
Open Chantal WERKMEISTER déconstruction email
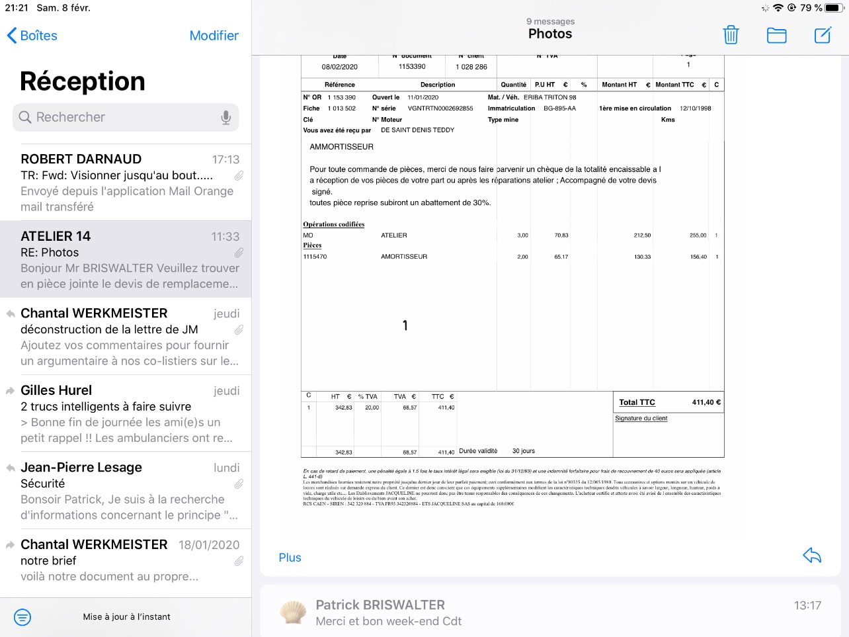coord(126,337)
